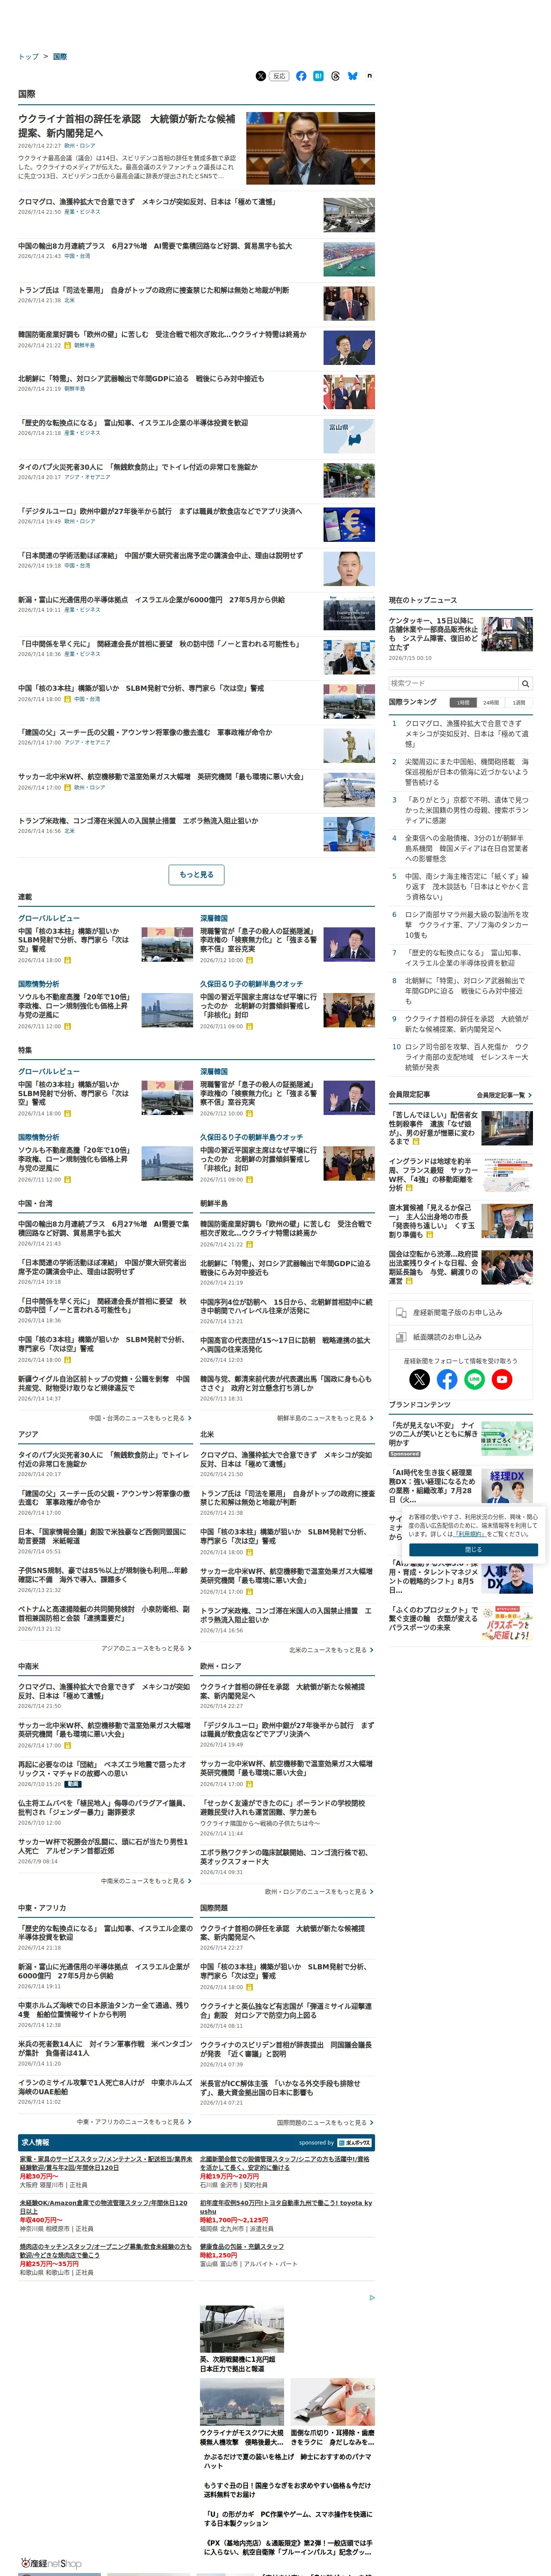Switch ranking to the 24時間 tab
551x2576 pixels.
491,702
